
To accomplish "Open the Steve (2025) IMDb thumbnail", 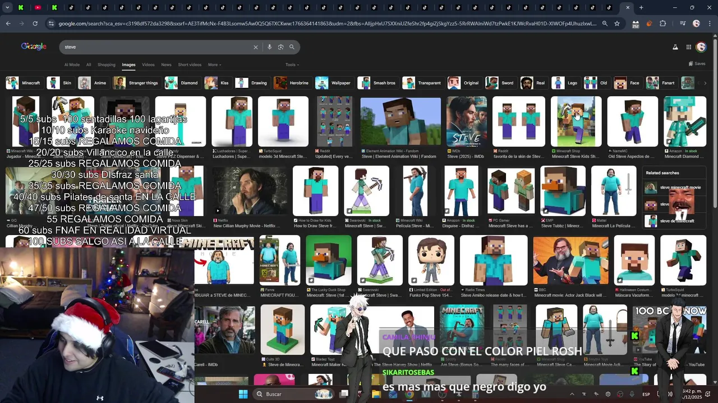I will 467,122.
